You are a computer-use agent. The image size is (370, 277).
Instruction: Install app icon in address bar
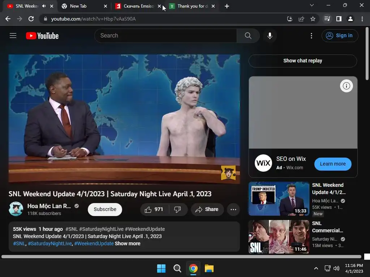point(289,19)
